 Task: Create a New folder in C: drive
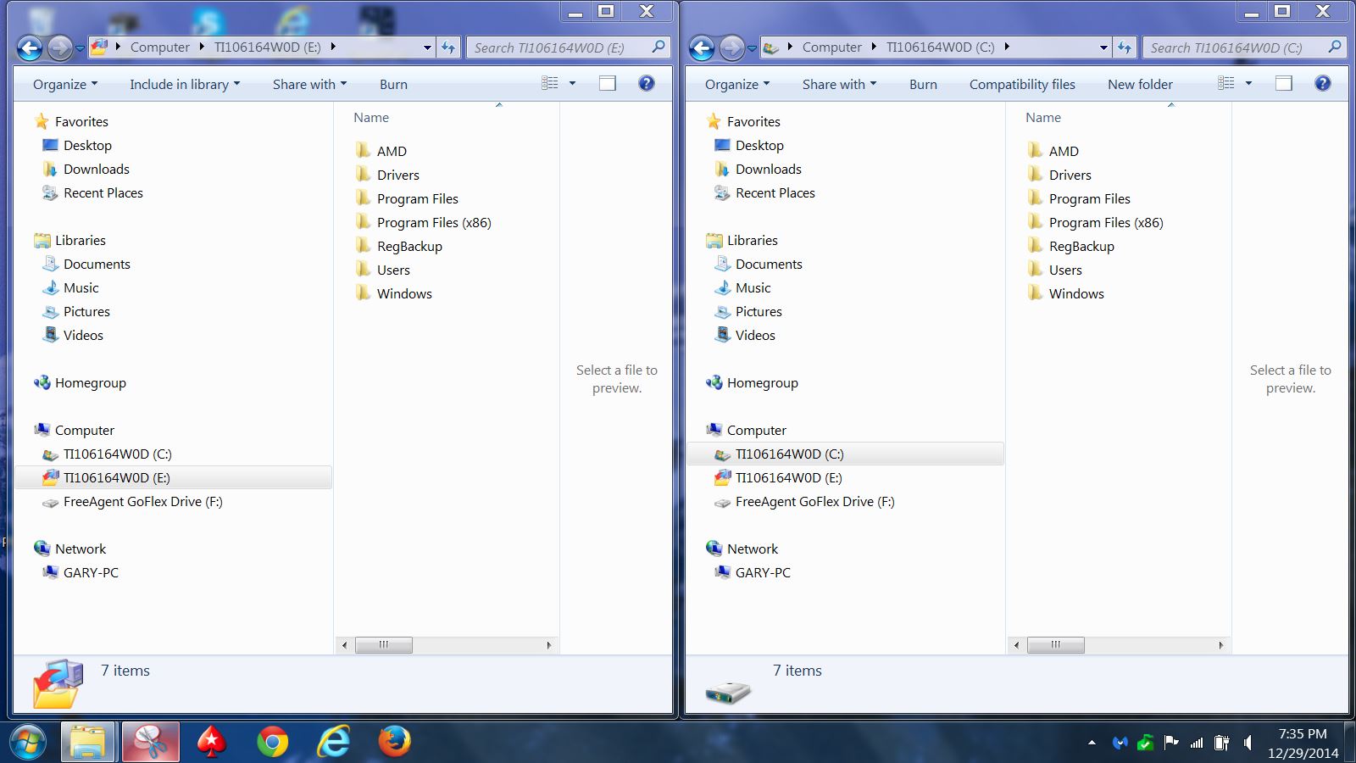click(x=1140, y=84)
